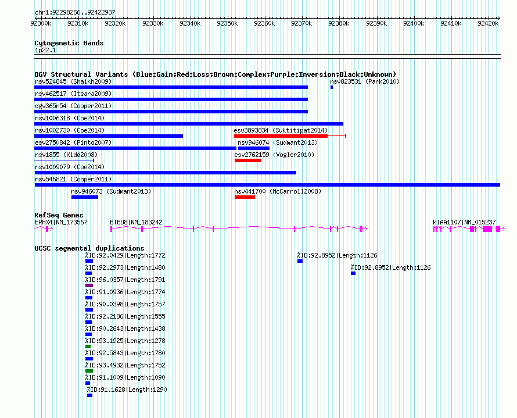Select the 92390k ruler position label
The width and height of the screenshot is (517, 418).
pos(376,23)
